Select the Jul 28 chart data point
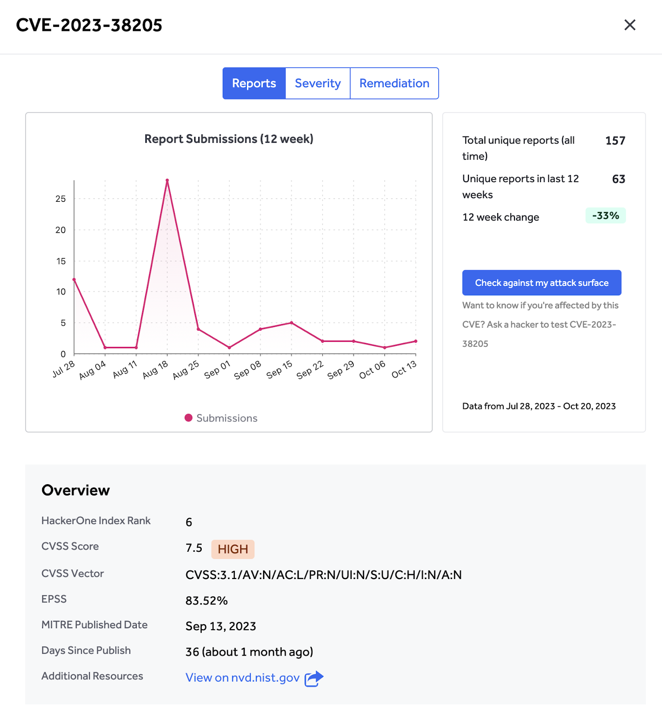The height and width of the screenshot is (716, 662). [74, 280]
